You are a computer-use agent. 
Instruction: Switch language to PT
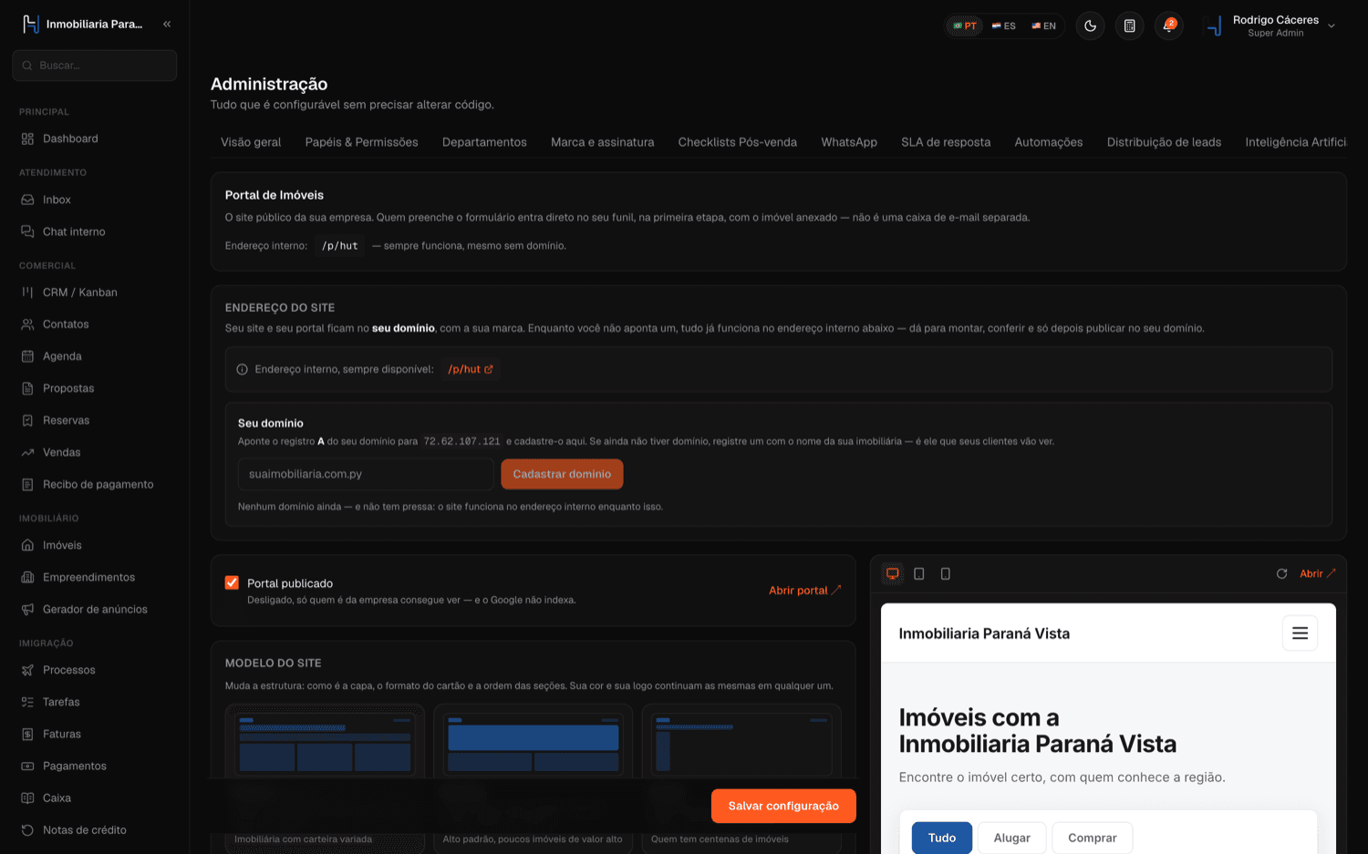[965, 26]
